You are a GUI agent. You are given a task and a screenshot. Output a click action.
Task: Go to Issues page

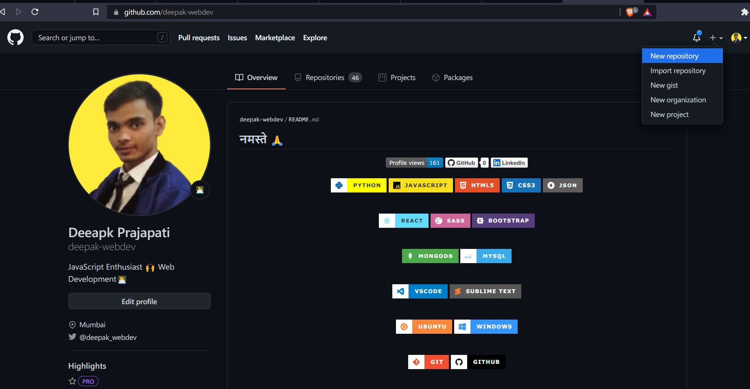click(x=237, y=37)
